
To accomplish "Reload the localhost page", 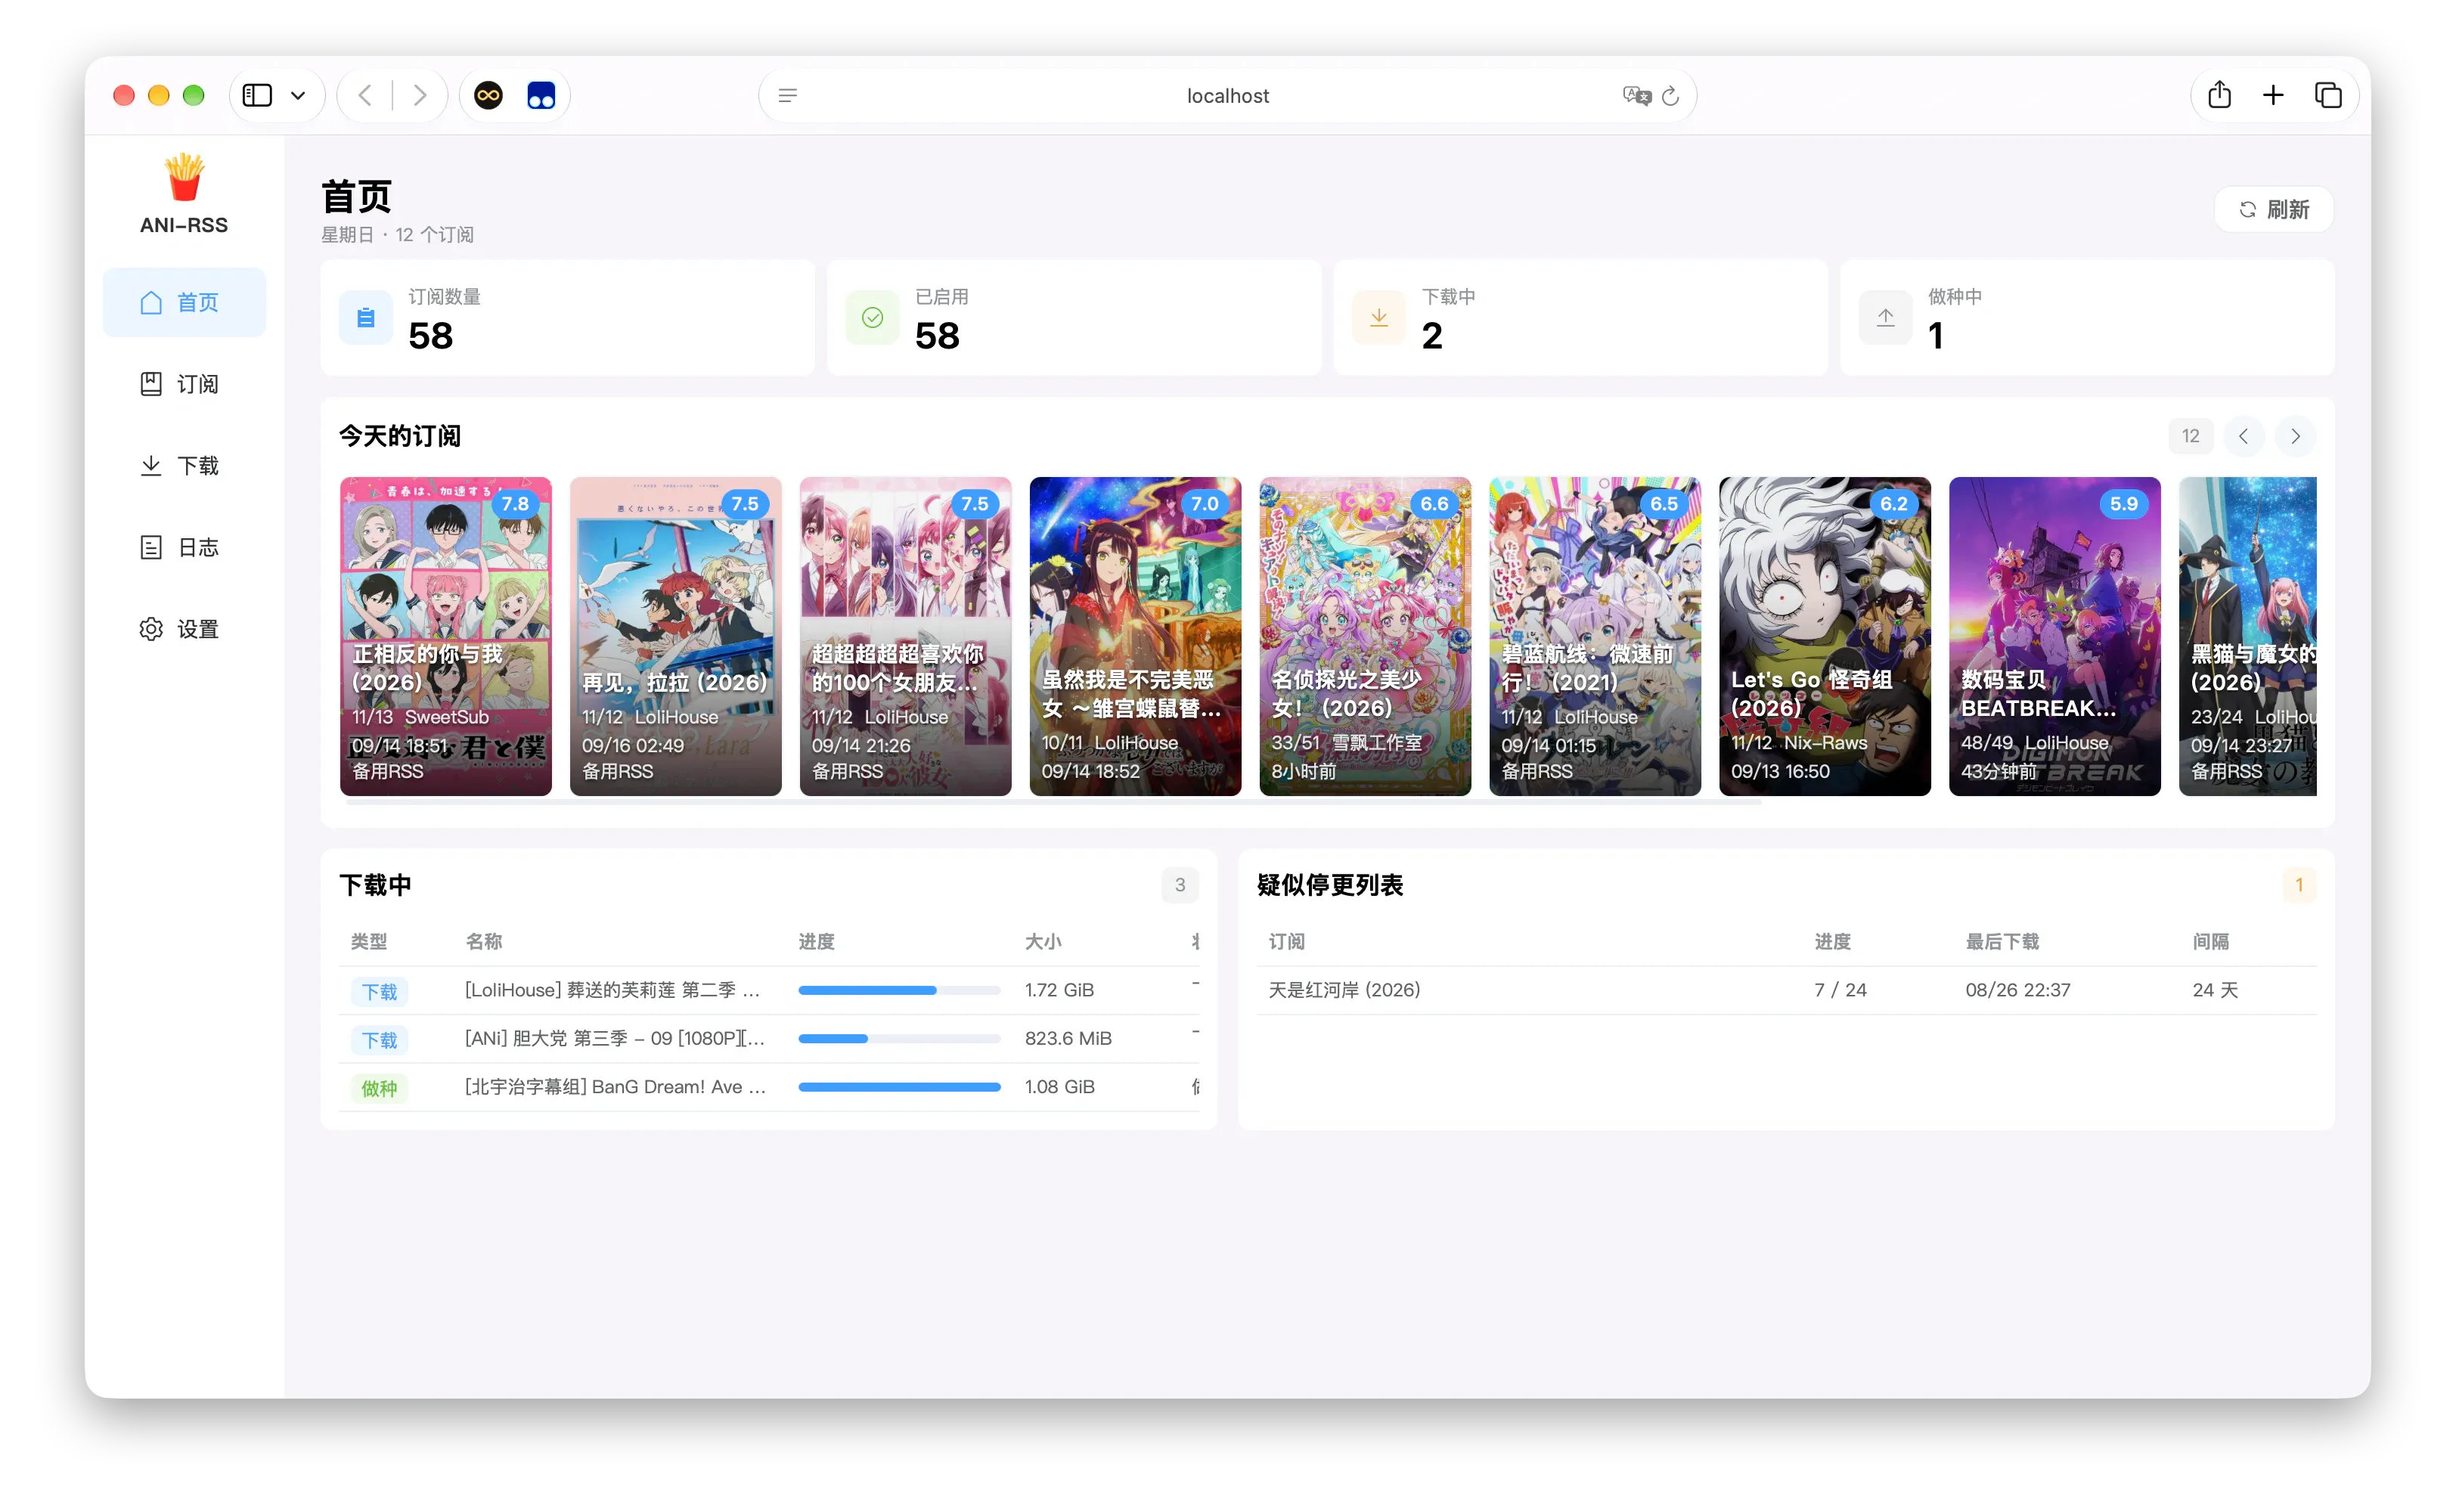I will point(1670,96).
